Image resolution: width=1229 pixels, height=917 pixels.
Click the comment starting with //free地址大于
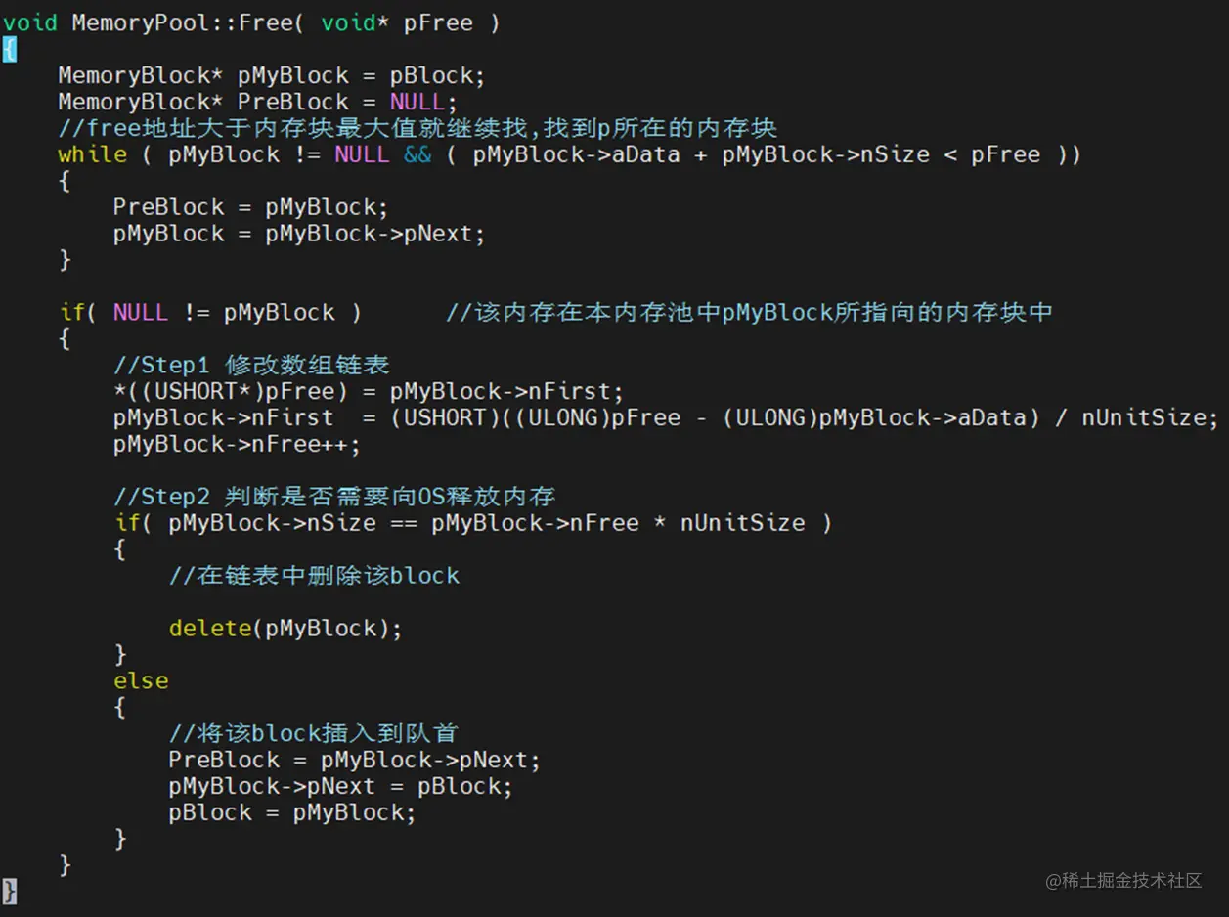pyautogui.click(x=417, y=128)
